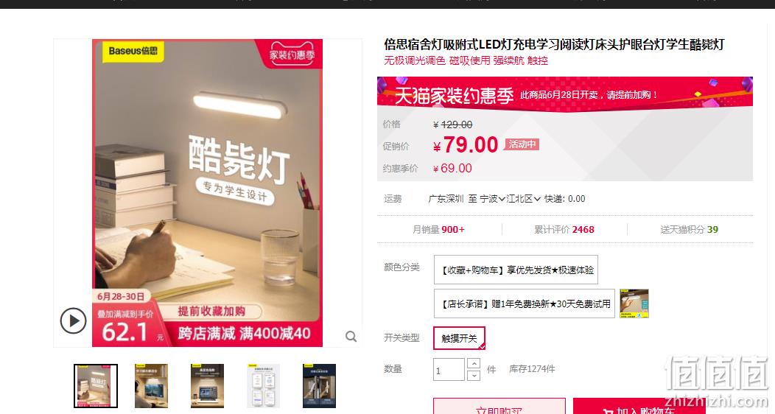
Task: Click the quantity input field
Action: [x=449, y=370]
